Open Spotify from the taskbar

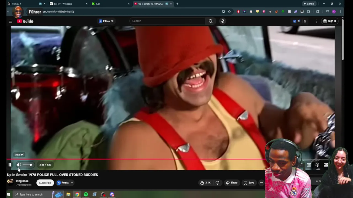(x=86, y=194)
